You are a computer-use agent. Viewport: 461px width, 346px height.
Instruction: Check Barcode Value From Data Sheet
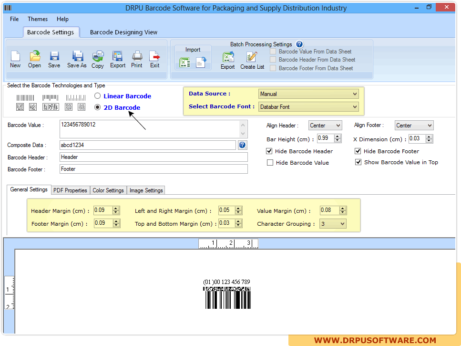tap(273, 52)
